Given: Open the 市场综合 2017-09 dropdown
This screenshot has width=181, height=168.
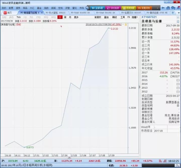Looking at the screenshot, I should (x=166, y=131).
